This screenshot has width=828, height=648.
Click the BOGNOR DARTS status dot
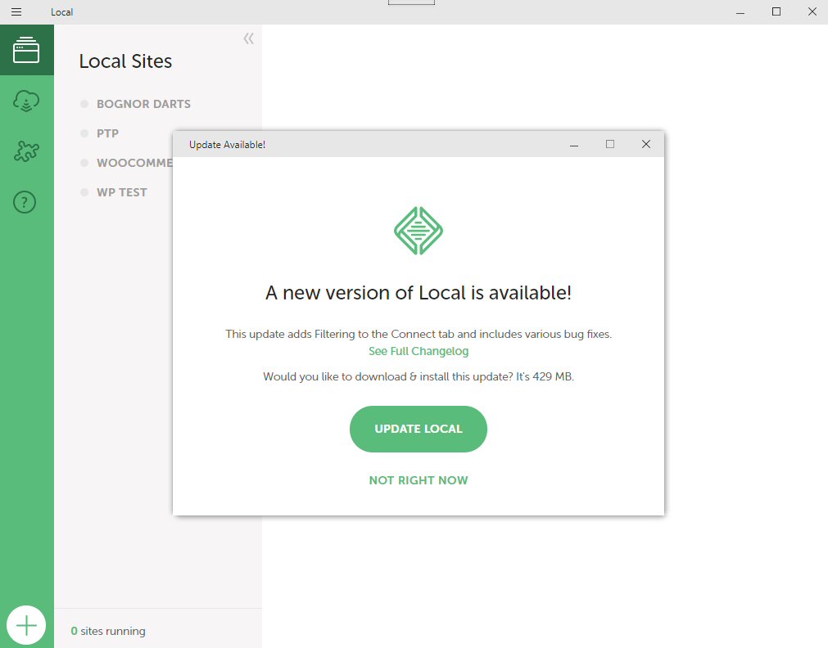point(84,104)
